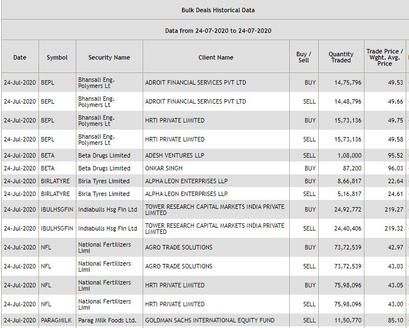Select the Security Name column header

click(x=109, y=57)
